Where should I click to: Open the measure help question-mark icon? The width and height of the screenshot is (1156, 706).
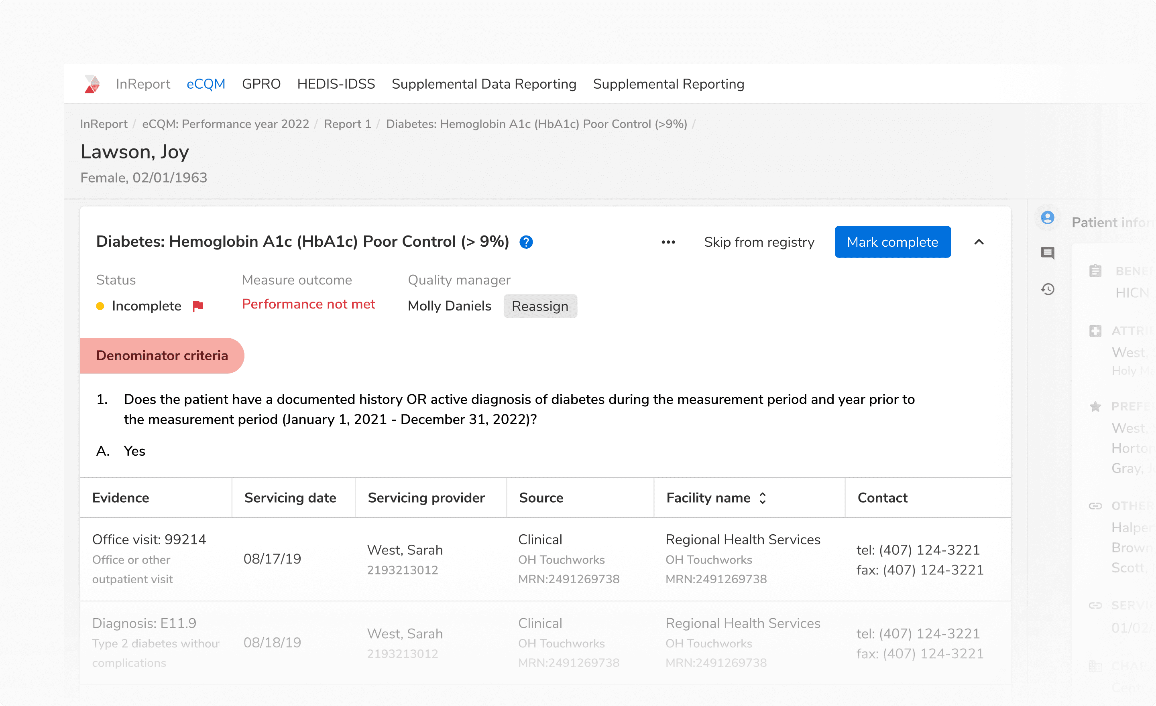point(526,242)
